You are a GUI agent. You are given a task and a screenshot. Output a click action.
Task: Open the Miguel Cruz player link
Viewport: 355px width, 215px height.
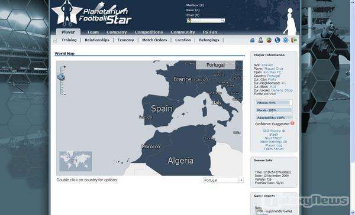click(274, 69)
